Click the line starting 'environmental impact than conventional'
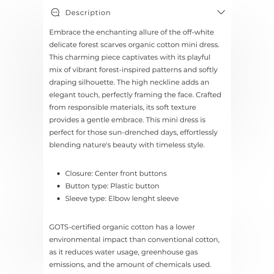 click(134, 240)
